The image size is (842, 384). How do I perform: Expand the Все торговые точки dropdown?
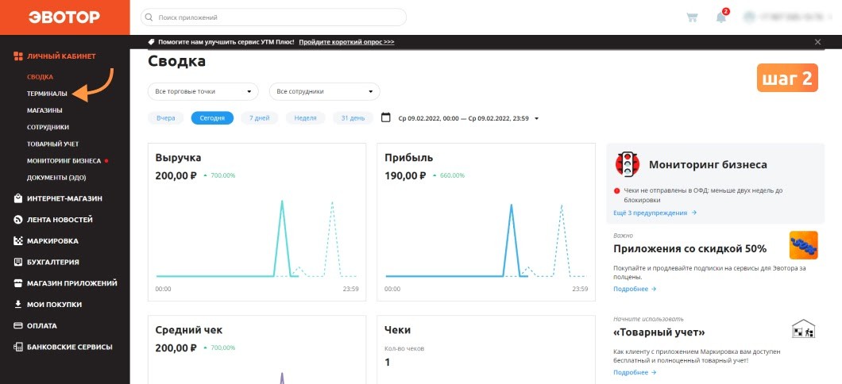click(203, 92)
